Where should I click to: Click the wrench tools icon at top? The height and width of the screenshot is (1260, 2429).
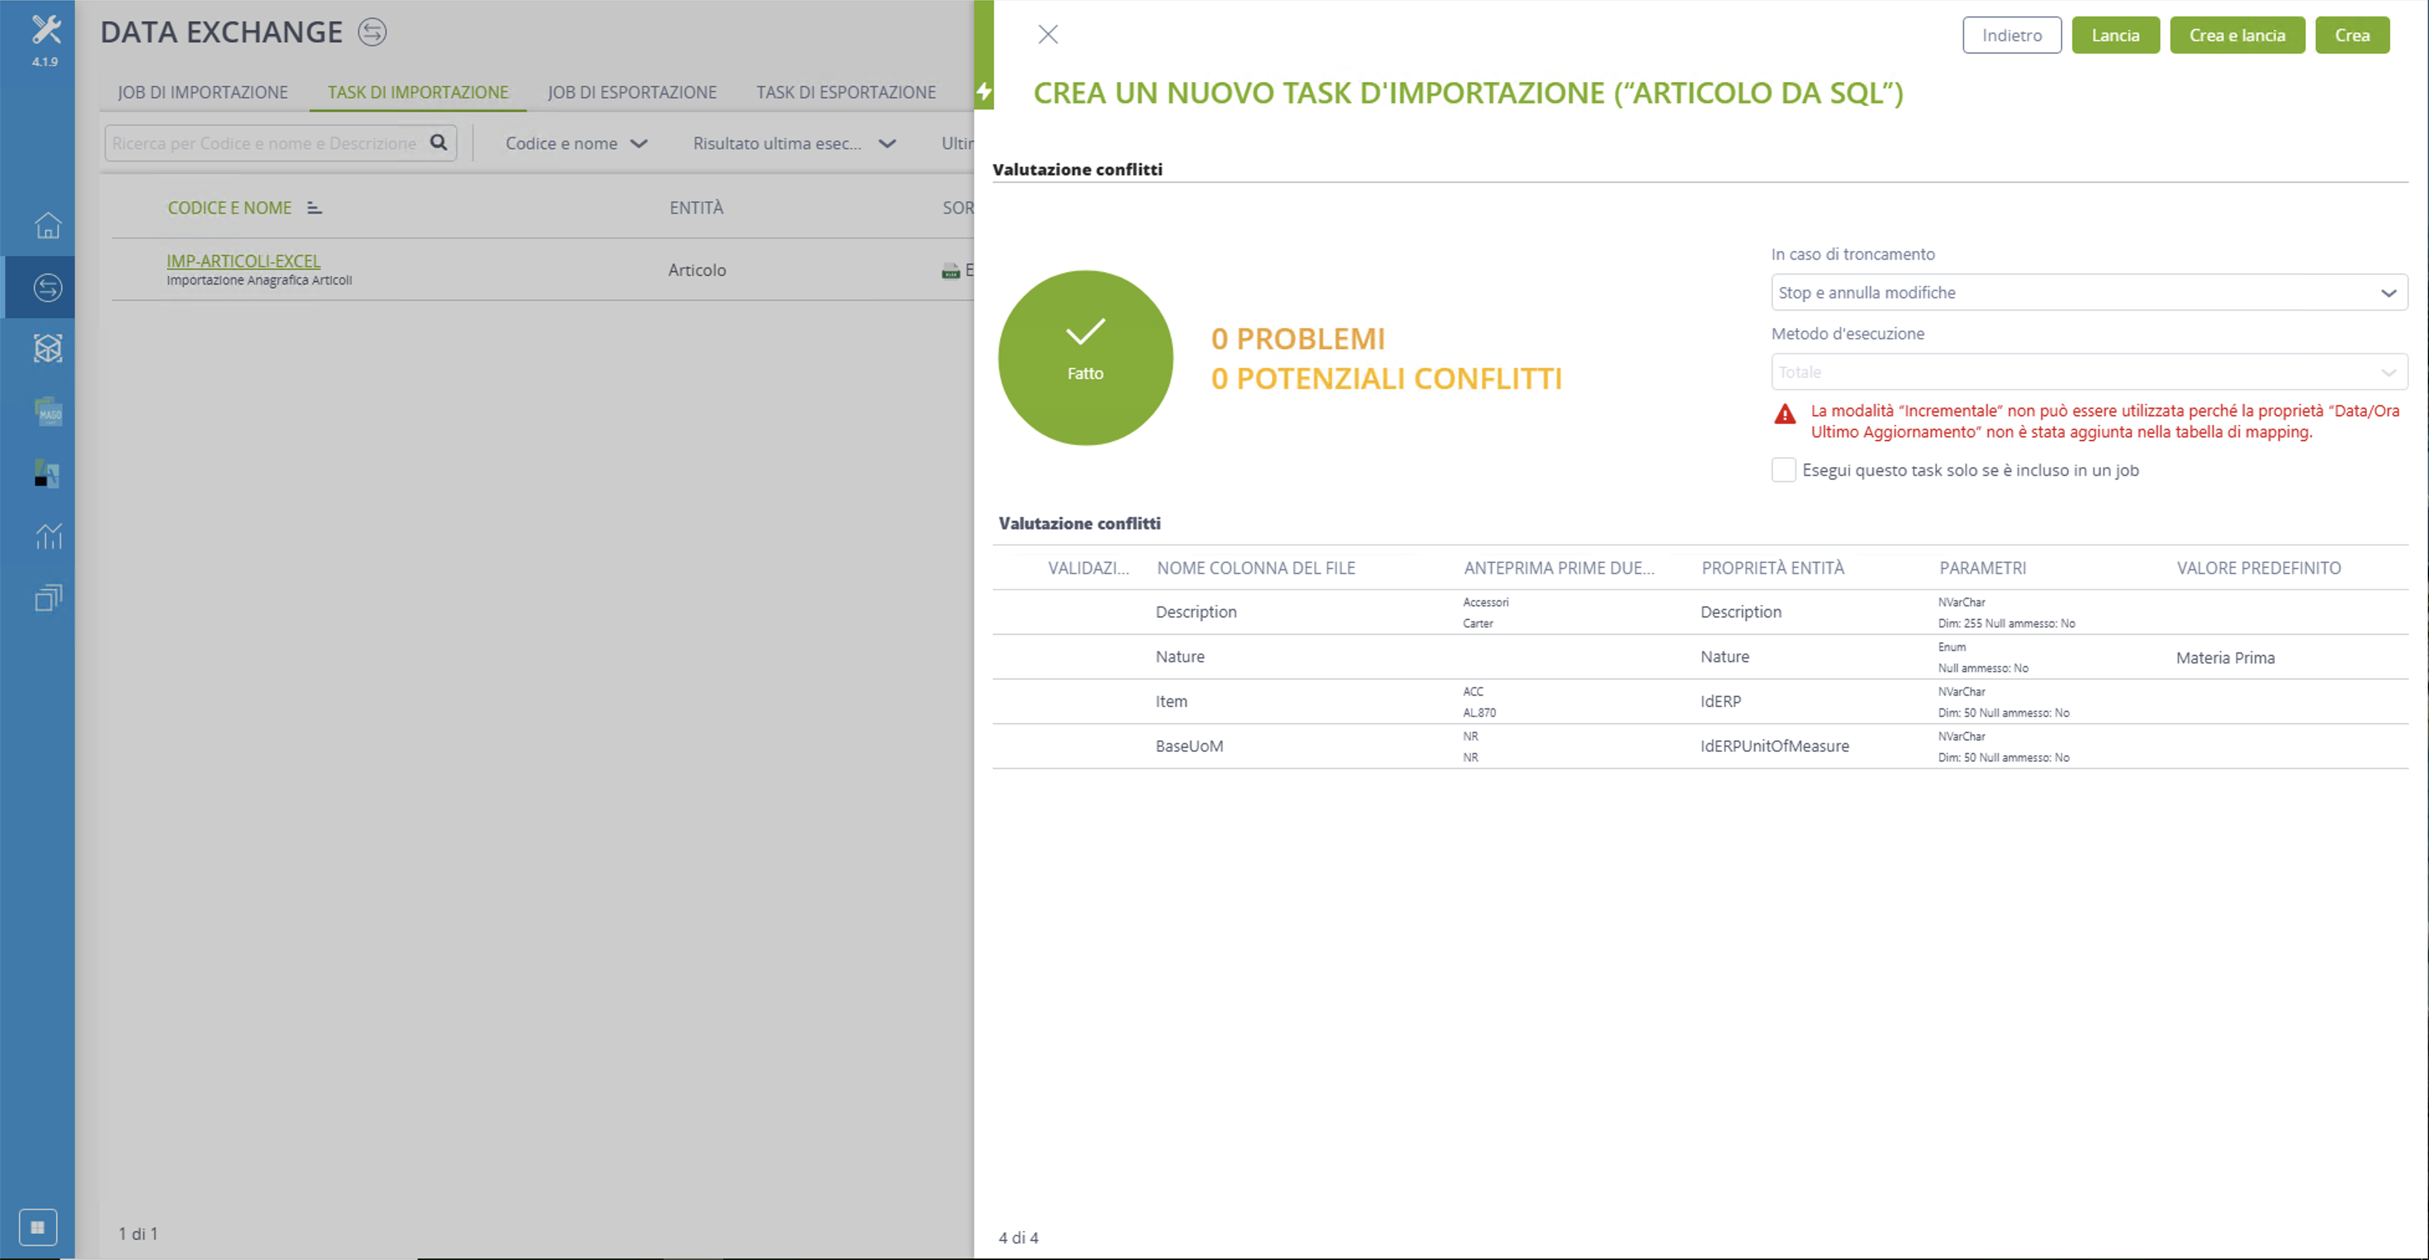(x=46, y=30)
